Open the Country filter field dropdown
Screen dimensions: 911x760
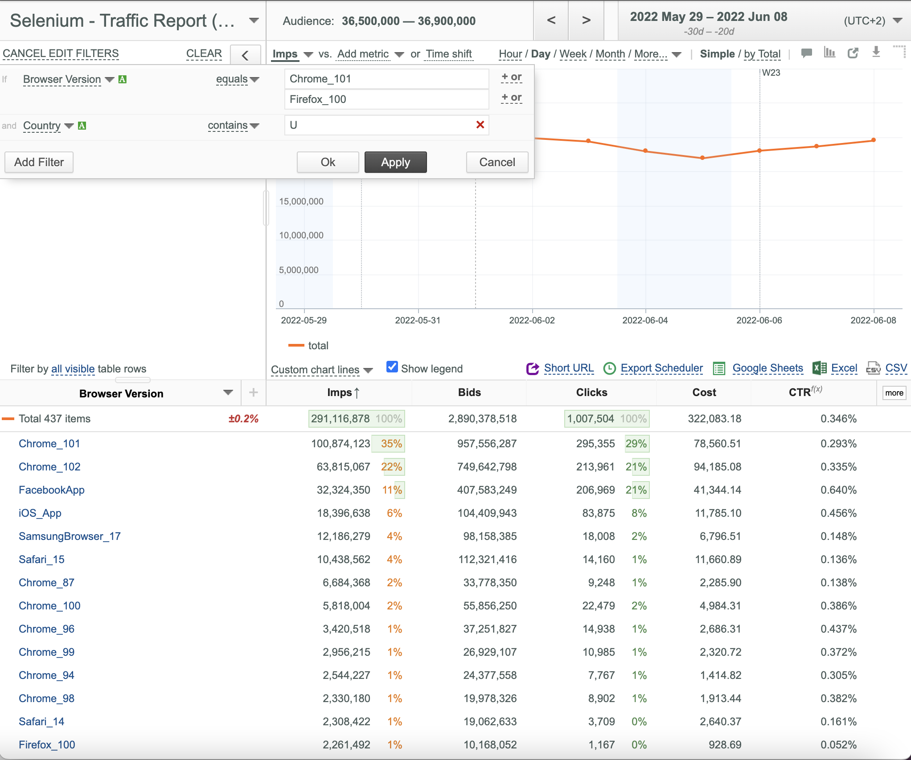pos(69,126)
